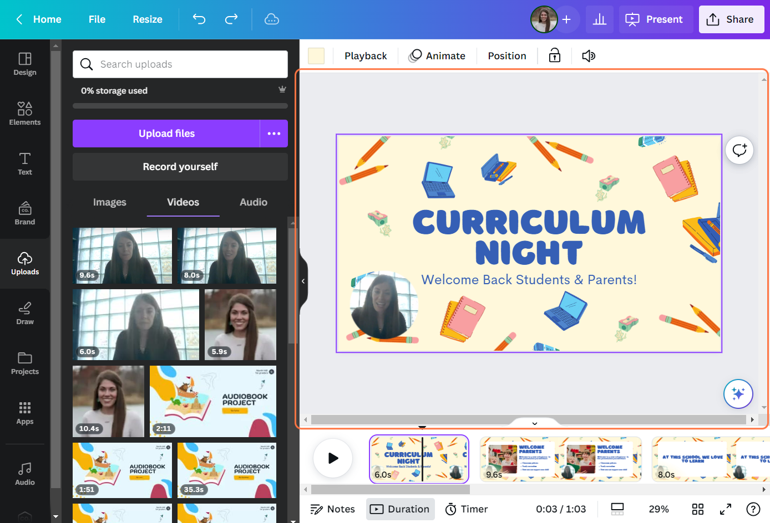Play the presentation timeline

(x=333, y=458)
